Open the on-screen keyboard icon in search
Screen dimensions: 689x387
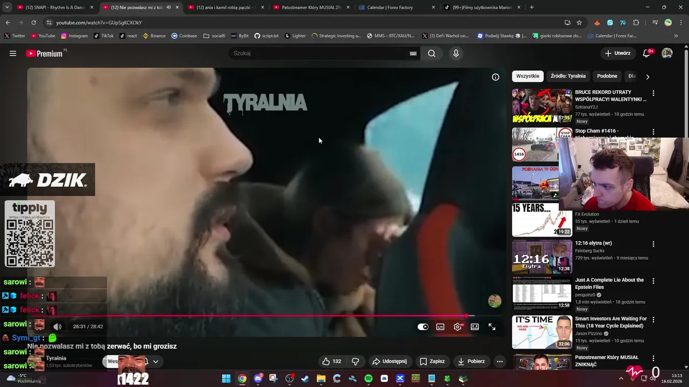(413, 53)
